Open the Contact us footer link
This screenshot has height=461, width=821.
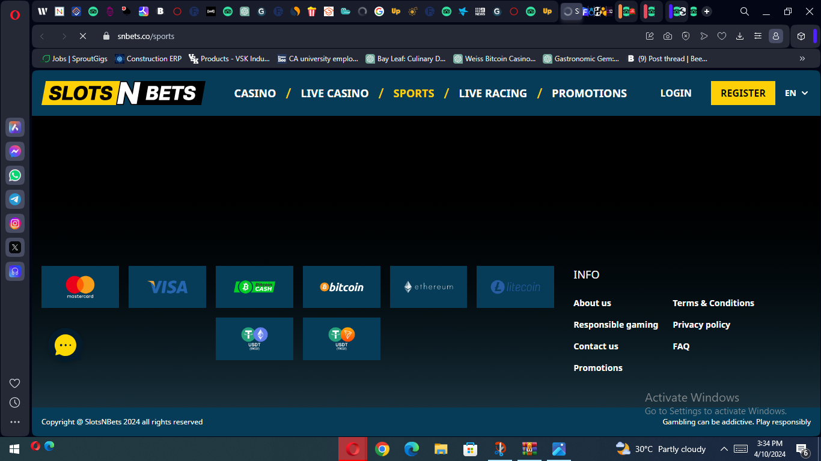click(x=596, y=346)
